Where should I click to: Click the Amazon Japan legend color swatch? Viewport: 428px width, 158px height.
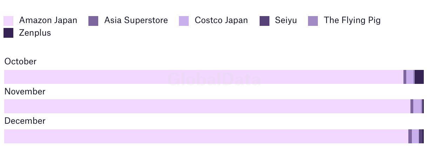pyautogui.click(x=8, y=21)
